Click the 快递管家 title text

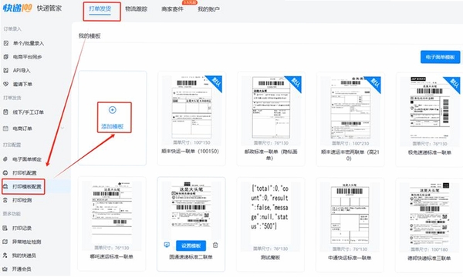point(49,8)
